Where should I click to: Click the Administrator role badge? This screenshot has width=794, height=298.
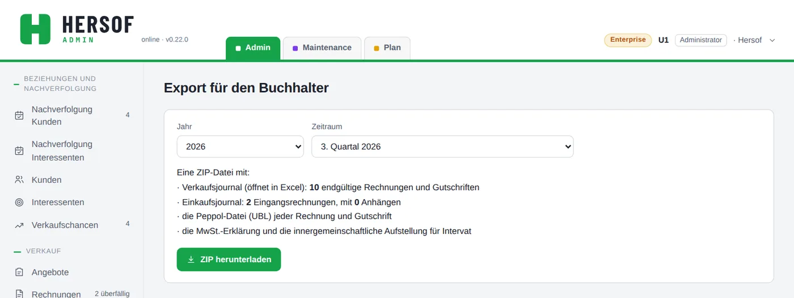click(x=700, y=40)
